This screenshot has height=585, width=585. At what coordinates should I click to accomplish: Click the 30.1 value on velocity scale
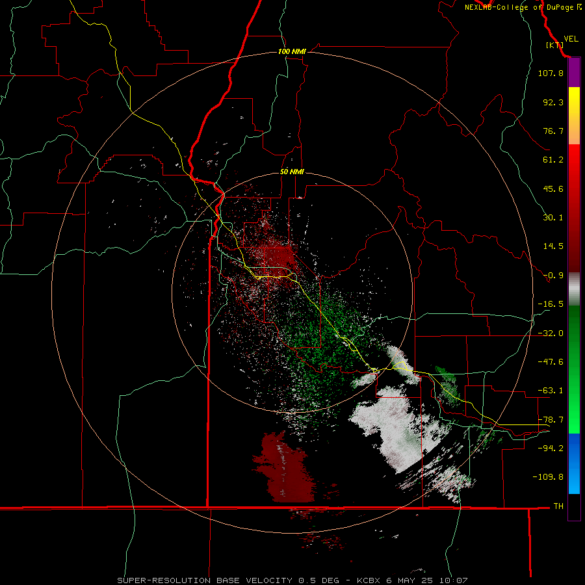pos(553,218)
